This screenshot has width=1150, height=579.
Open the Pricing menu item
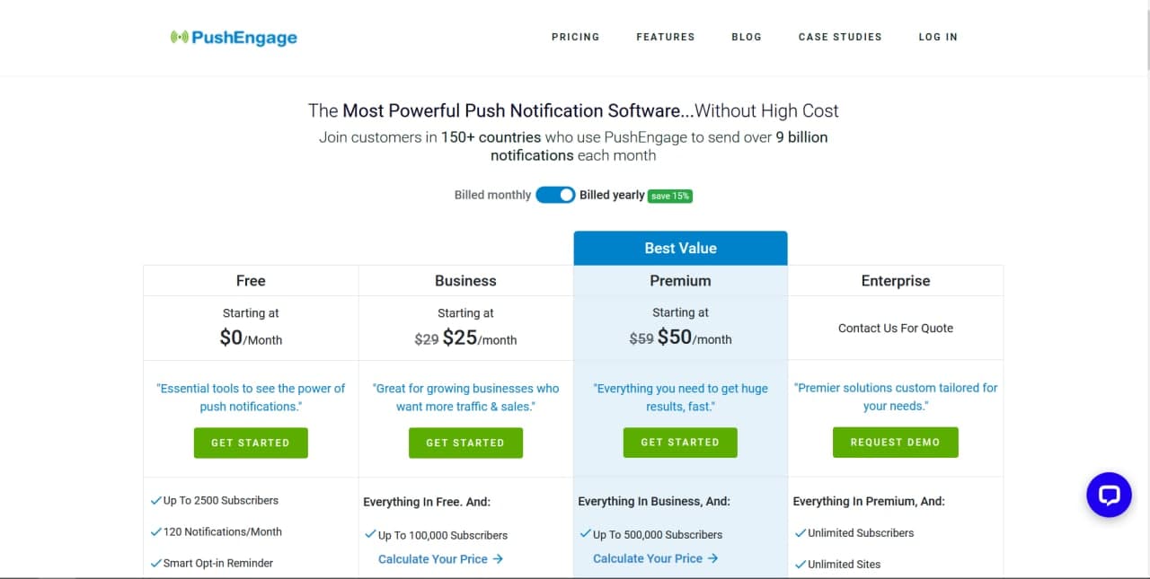(x=575, y=37)
